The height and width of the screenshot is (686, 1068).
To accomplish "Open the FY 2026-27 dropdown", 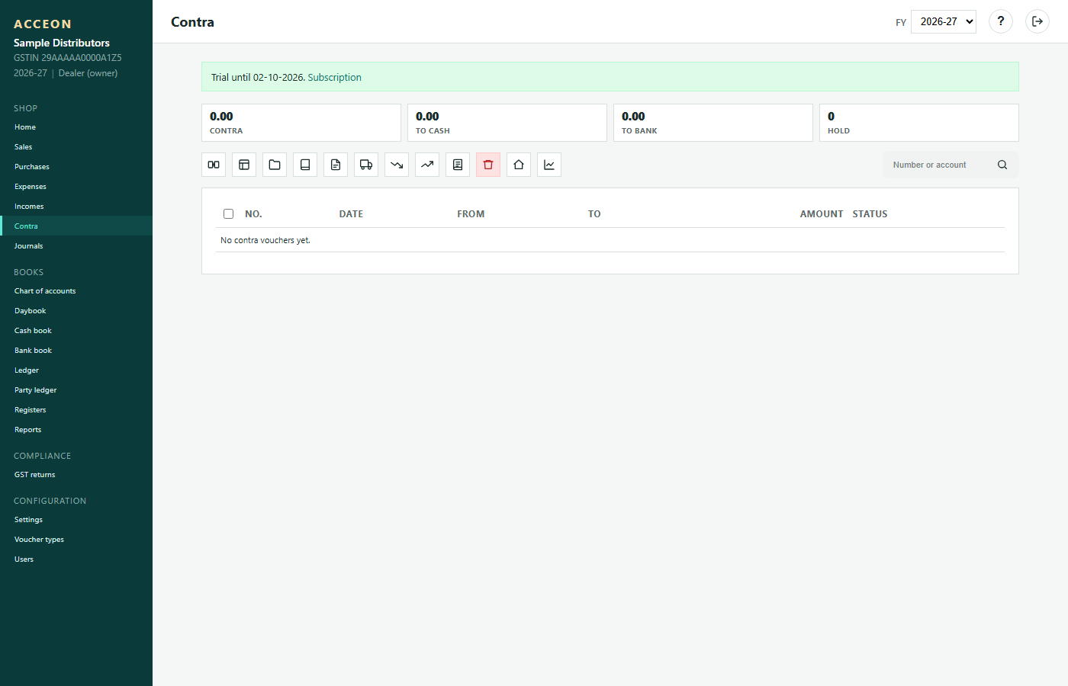I will pos(944,21).
